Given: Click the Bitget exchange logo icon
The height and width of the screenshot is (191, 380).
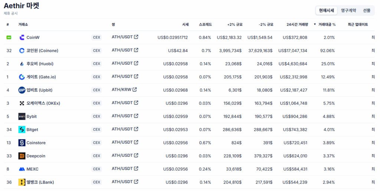Looking at the screenshot, I should pos(22,130).
